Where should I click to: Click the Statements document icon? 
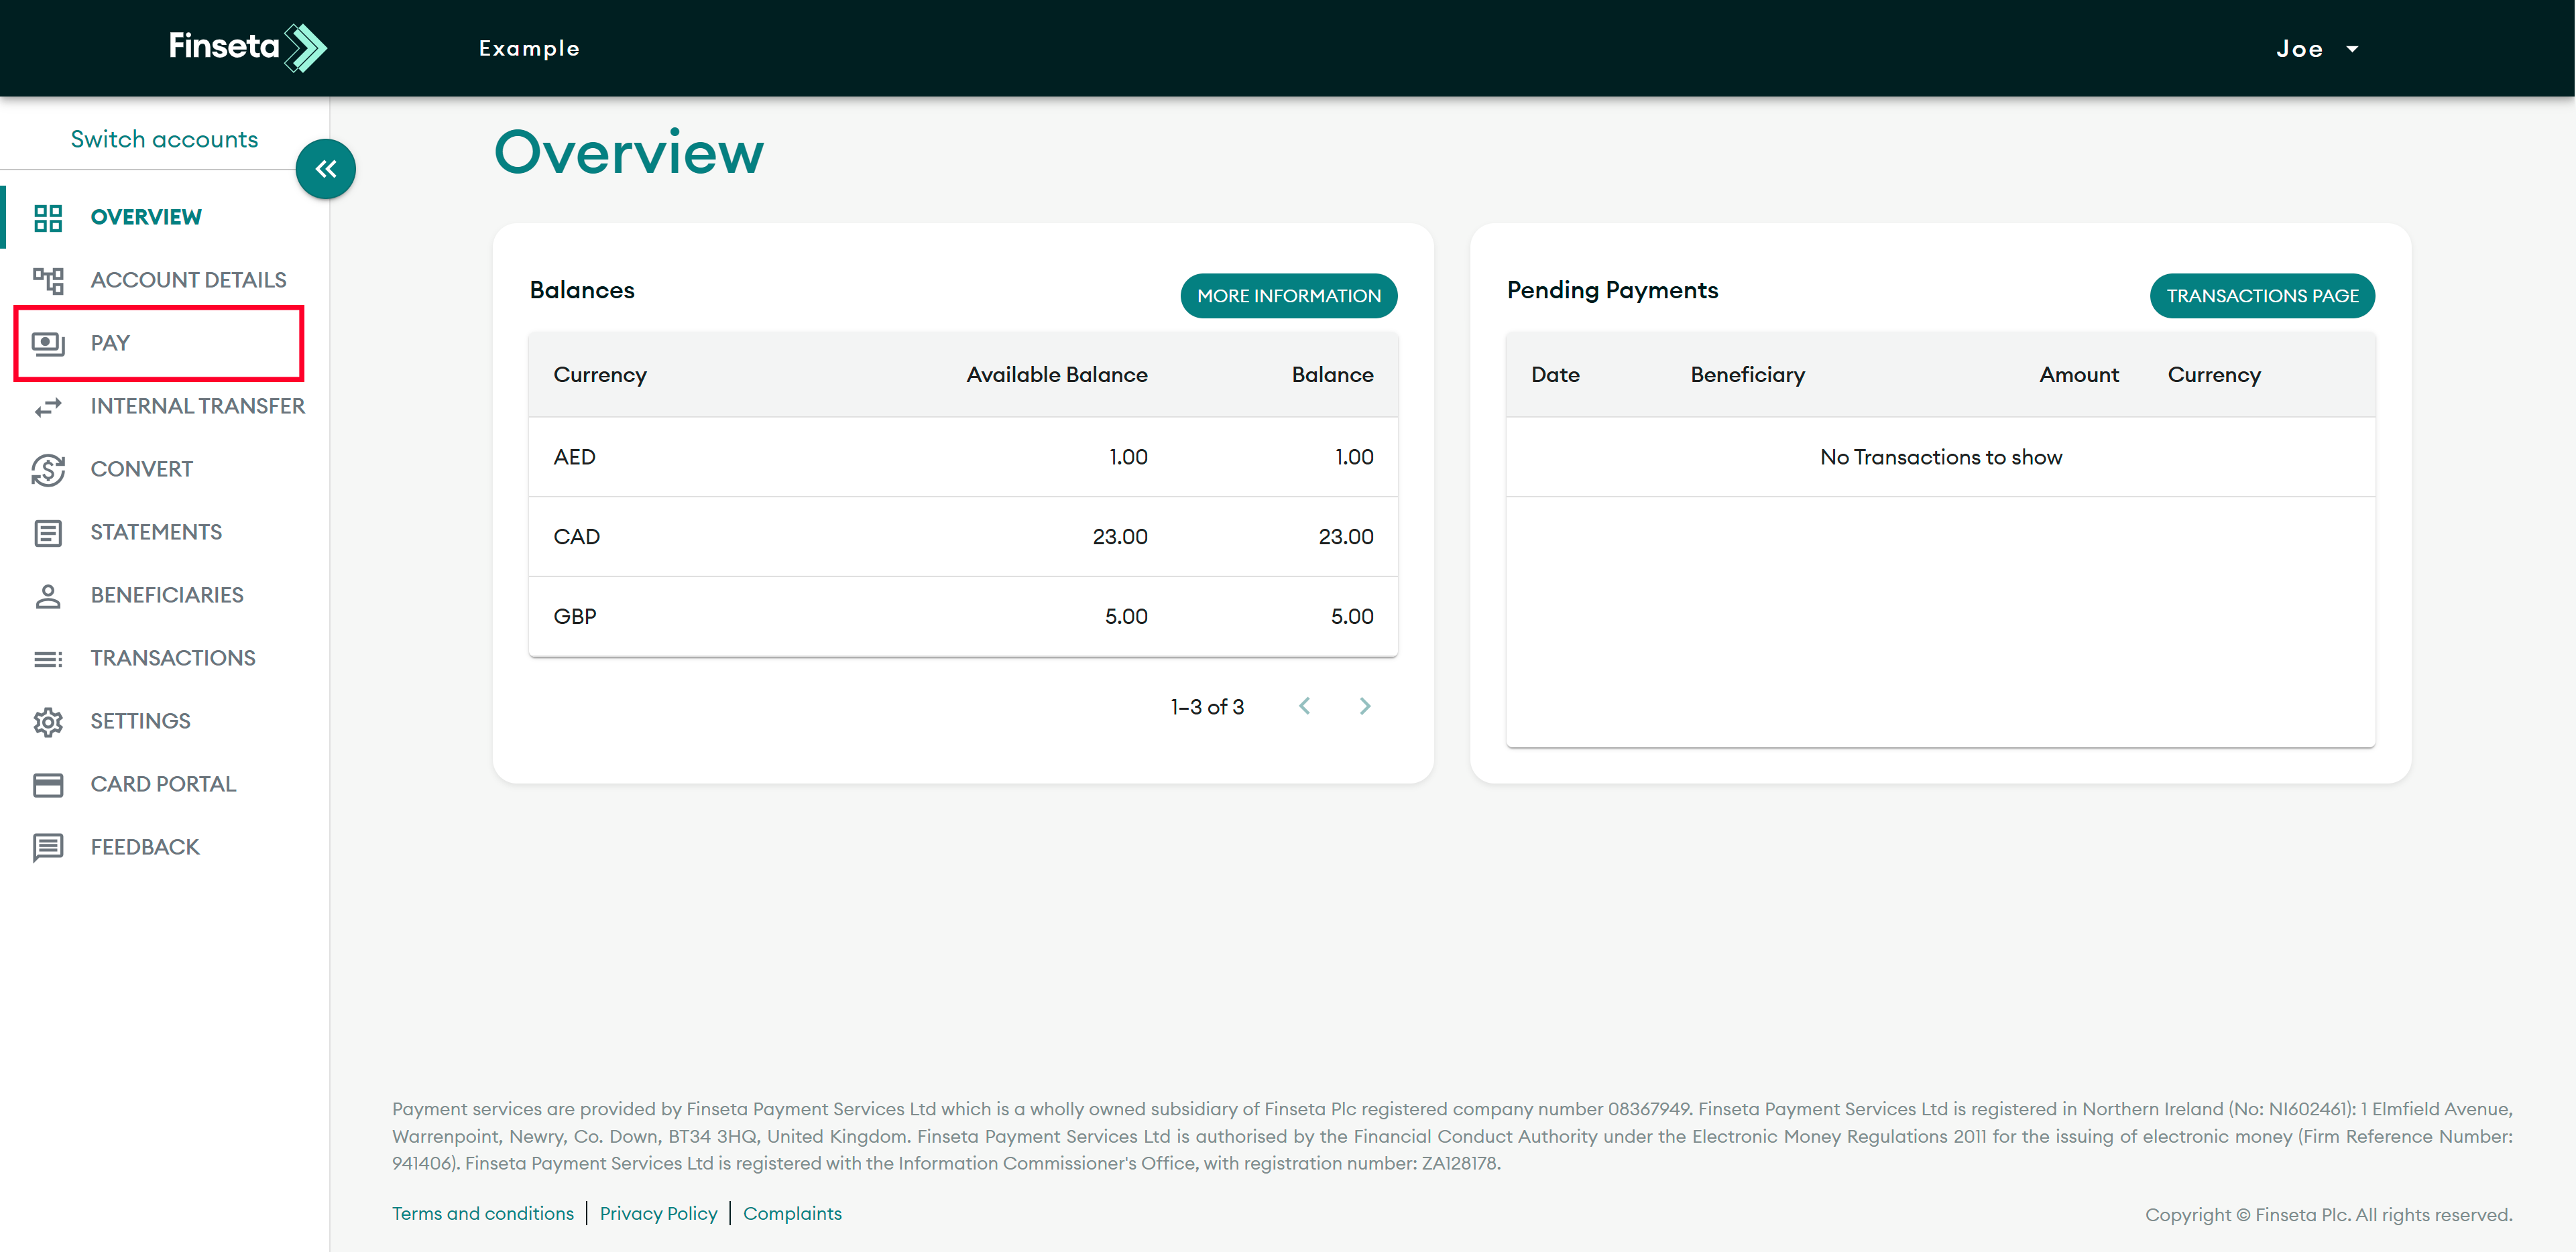click(47, 532)
